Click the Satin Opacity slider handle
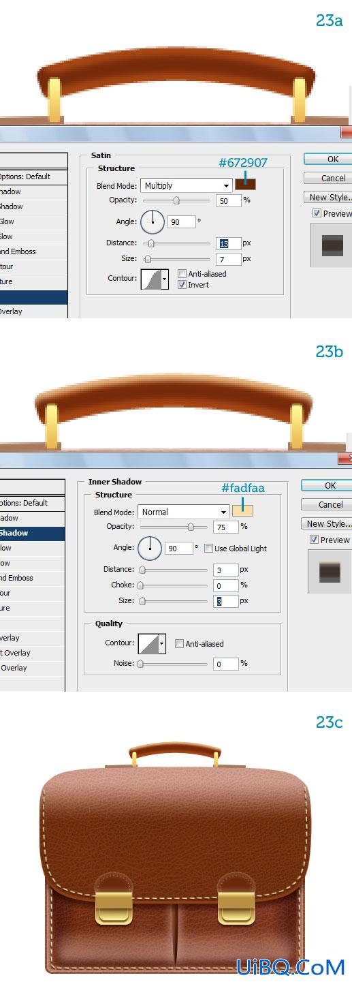The image size is (352, 984). 176,200
